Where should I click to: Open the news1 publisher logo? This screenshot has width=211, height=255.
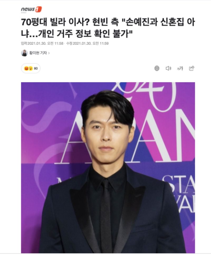click(31, 10)
